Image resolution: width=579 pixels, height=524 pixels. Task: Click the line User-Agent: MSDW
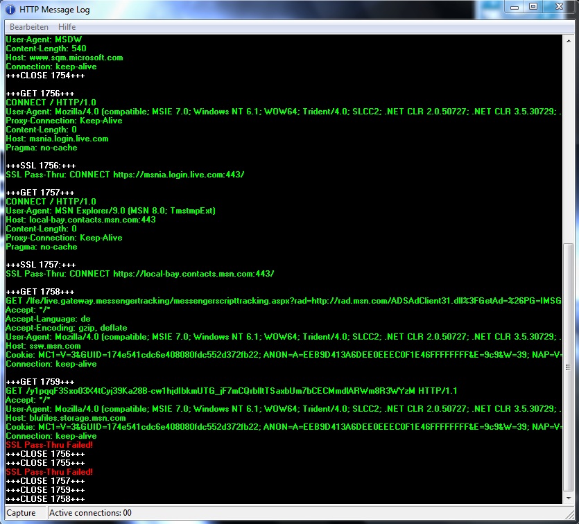tap(44, 40)
